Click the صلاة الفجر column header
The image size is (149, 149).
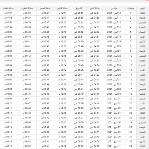coord(95,8)
